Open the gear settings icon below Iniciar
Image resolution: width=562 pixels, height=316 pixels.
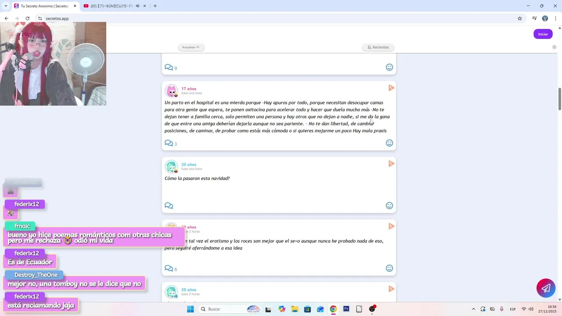pyautogui.click(x=554, y=47)
